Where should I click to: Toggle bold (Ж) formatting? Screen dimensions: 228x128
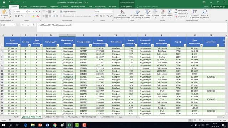[x=16, y=16]
